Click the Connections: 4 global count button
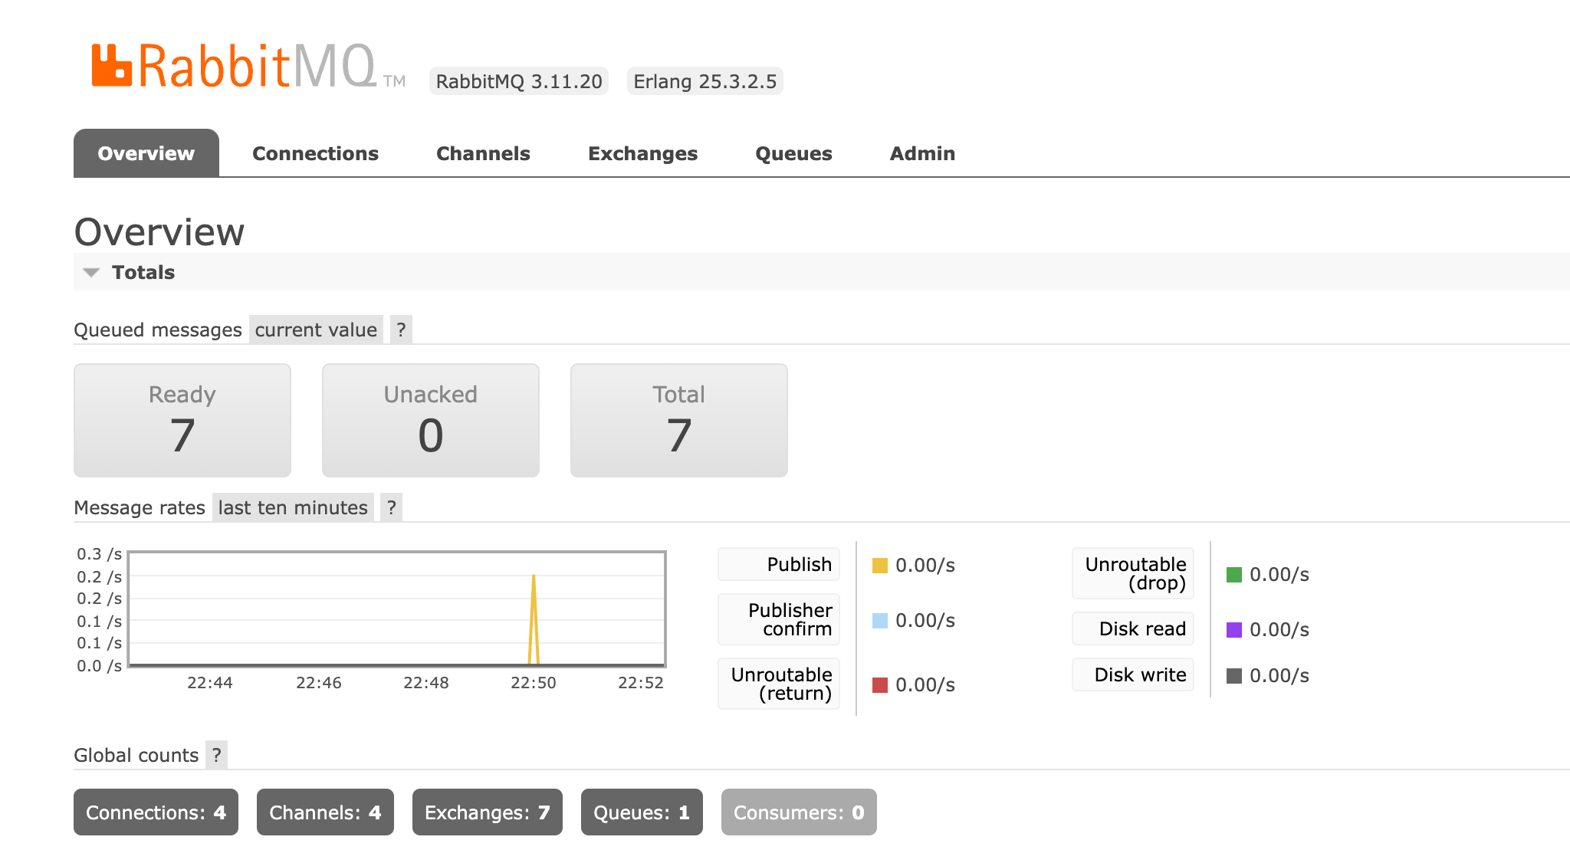The image size is (1570, 863). tap(155, 812)
